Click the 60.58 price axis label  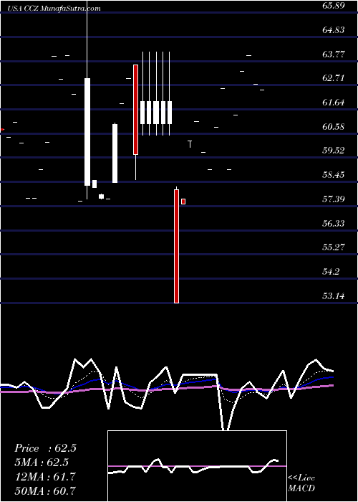(x=334, y=127)
